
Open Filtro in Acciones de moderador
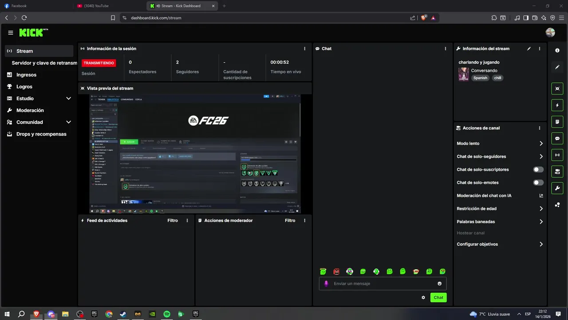tap(290, 220)
